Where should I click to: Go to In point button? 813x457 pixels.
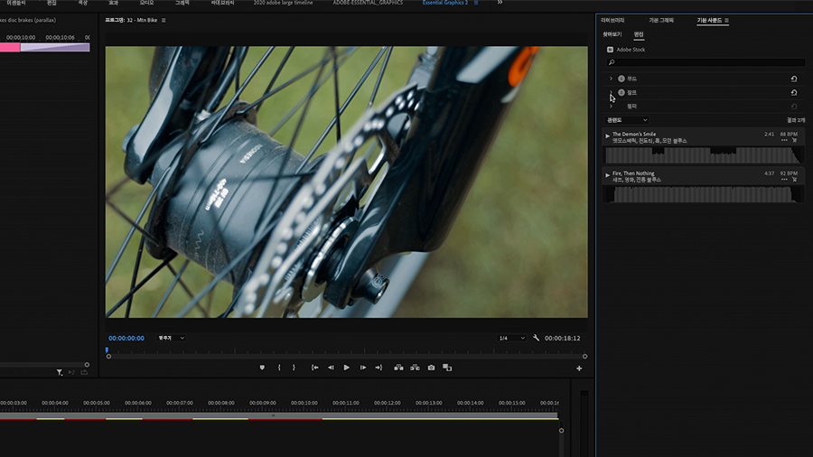click(x=314, y=368)
